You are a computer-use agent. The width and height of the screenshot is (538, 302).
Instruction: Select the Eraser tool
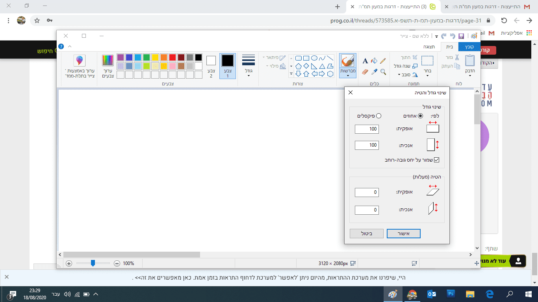click(365, 72)
